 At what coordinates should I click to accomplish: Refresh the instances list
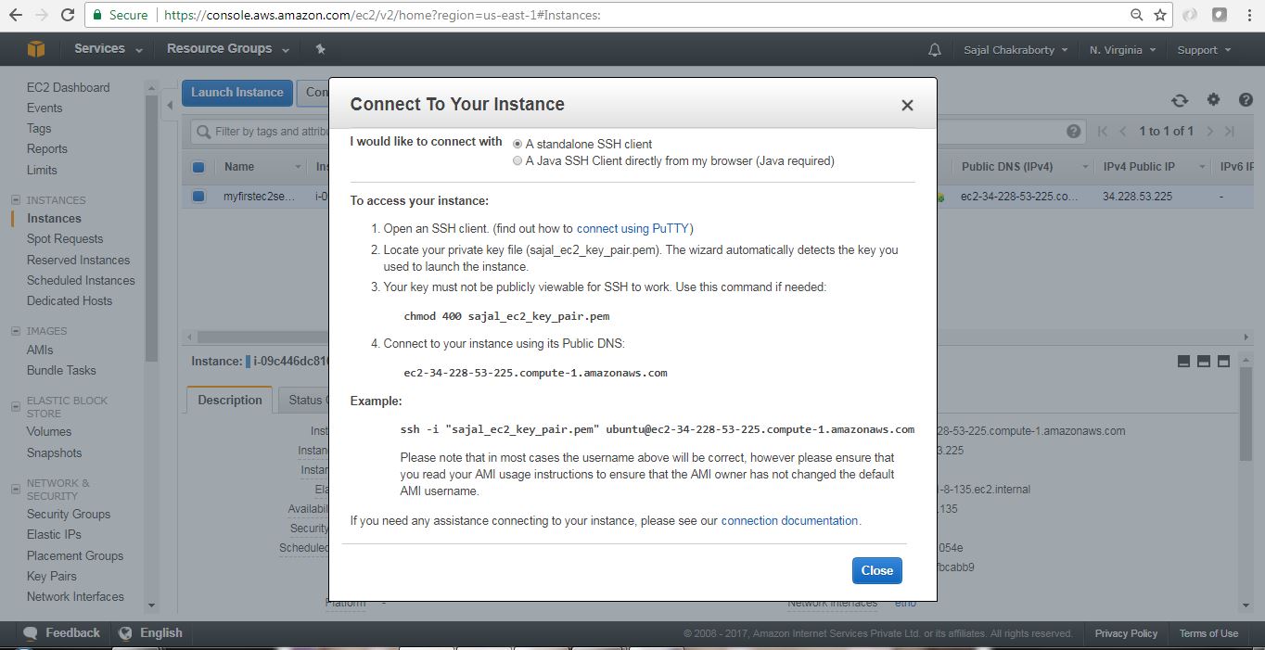(1179, 99)
